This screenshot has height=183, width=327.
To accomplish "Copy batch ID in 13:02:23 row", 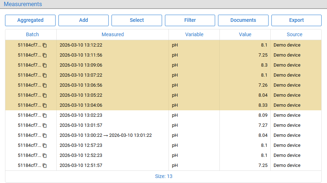I will (x=44, y=115).
